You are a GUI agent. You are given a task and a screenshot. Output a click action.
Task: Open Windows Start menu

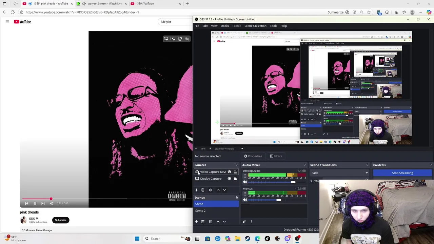137,239
